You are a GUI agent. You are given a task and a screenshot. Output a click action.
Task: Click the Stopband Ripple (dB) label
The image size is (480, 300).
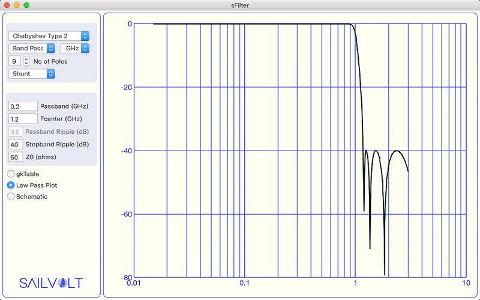coord(57,144)
